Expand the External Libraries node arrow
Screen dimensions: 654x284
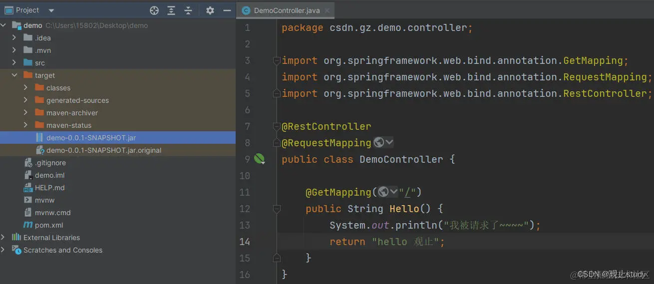tap(3, 238)
